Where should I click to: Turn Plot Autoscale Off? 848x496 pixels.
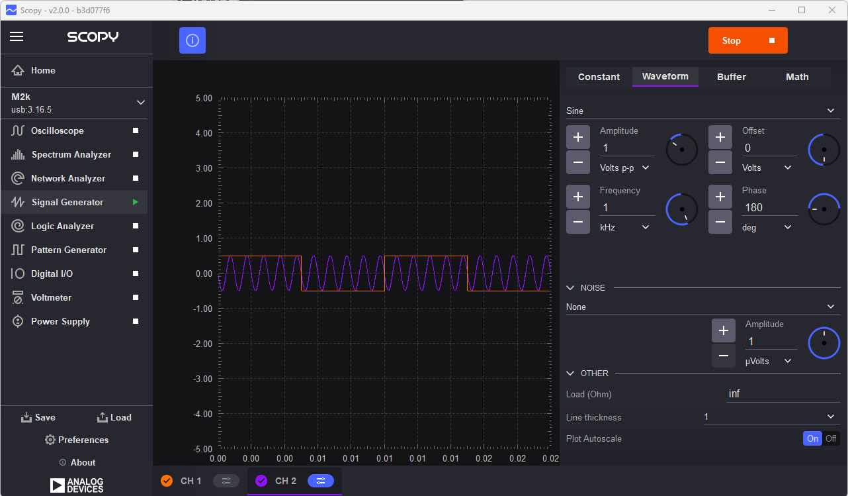tap(831, 438)
